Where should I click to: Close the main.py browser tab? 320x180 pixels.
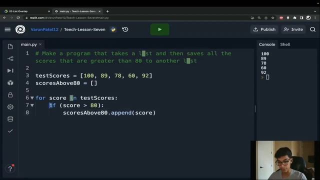point(99,11)
